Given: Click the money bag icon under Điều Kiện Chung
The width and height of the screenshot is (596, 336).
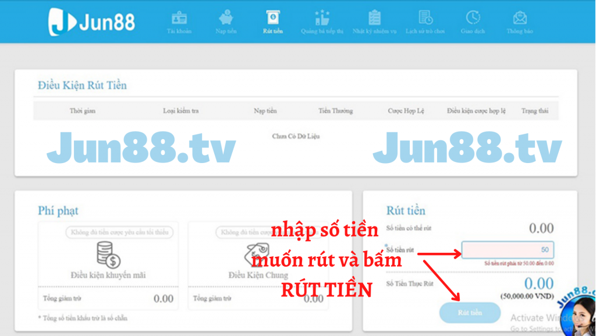Looking at the screenshot, I should [x=258, y=255].
